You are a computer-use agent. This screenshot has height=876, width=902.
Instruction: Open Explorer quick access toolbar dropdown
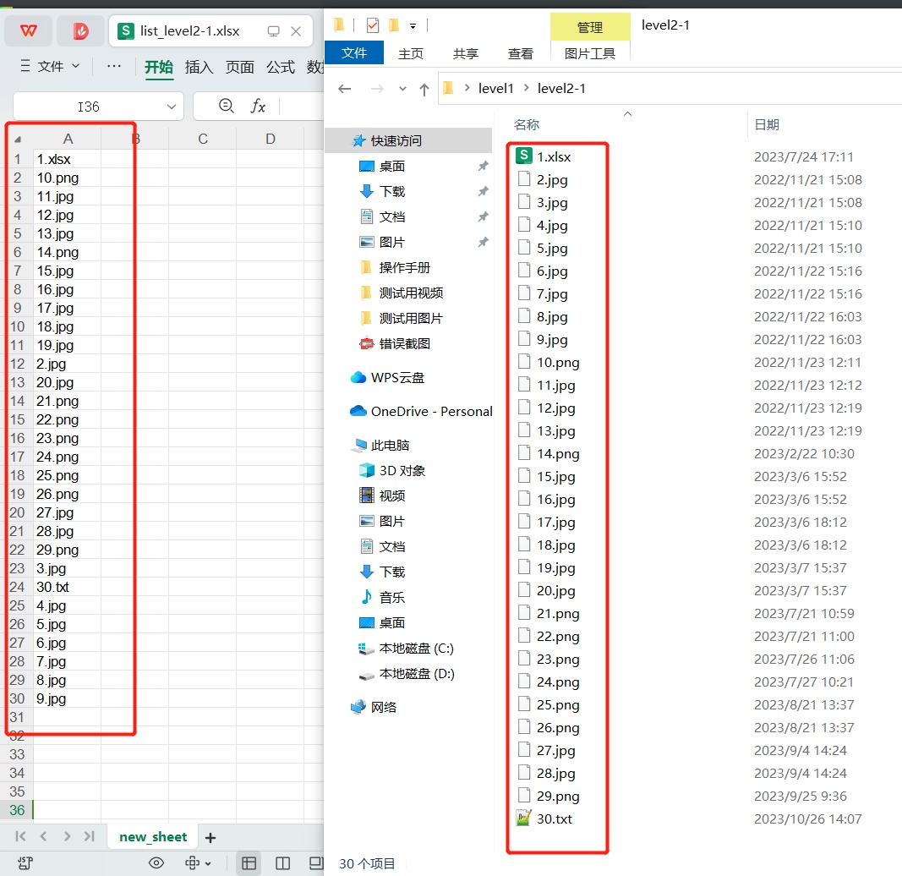tap(413, 26)
